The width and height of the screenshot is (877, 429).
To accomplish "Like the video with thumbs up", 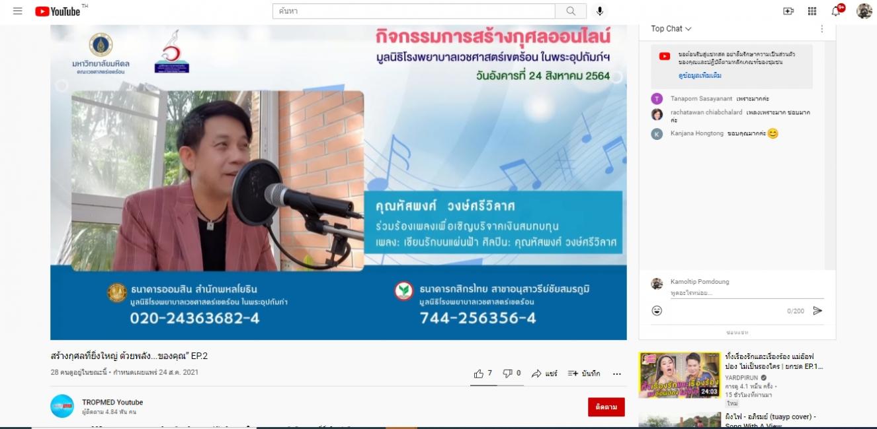I will click(483, 374).
